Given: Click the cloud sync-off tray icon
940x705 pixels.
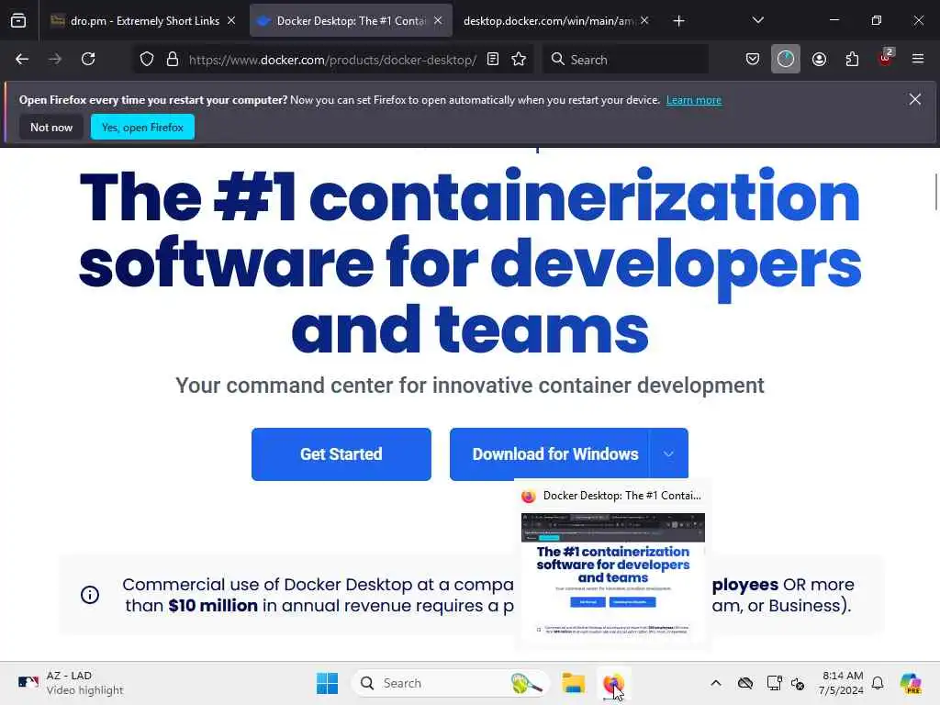Looking at the screenshot, I should (x=745, y=683).
